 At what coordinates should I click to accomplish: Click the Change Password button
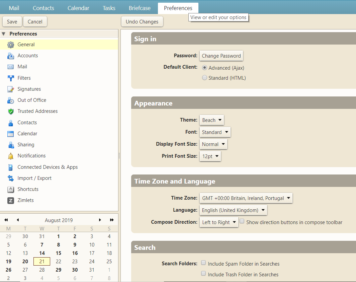tap(221, 56)
